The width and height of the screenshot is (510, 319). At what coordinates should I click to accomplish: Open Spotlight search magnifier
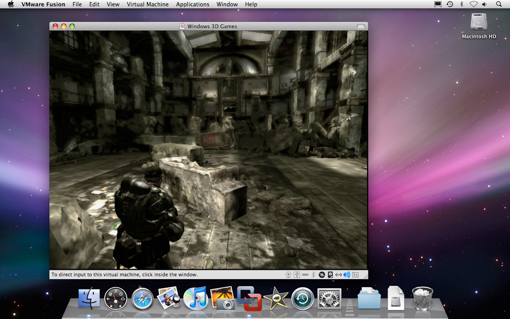pos(499,4)
